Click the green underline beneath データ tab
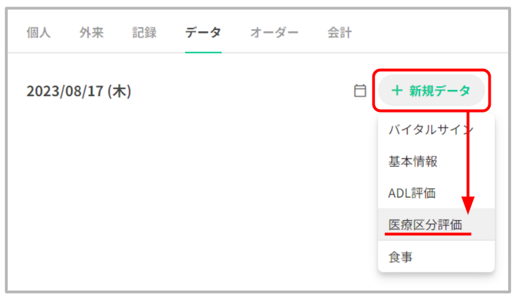Screen dimensions: 515x298 pos(203,52)
